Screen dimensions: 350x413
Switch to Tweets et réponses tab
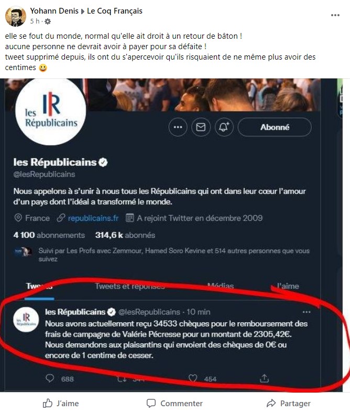[x=130, y=286]
